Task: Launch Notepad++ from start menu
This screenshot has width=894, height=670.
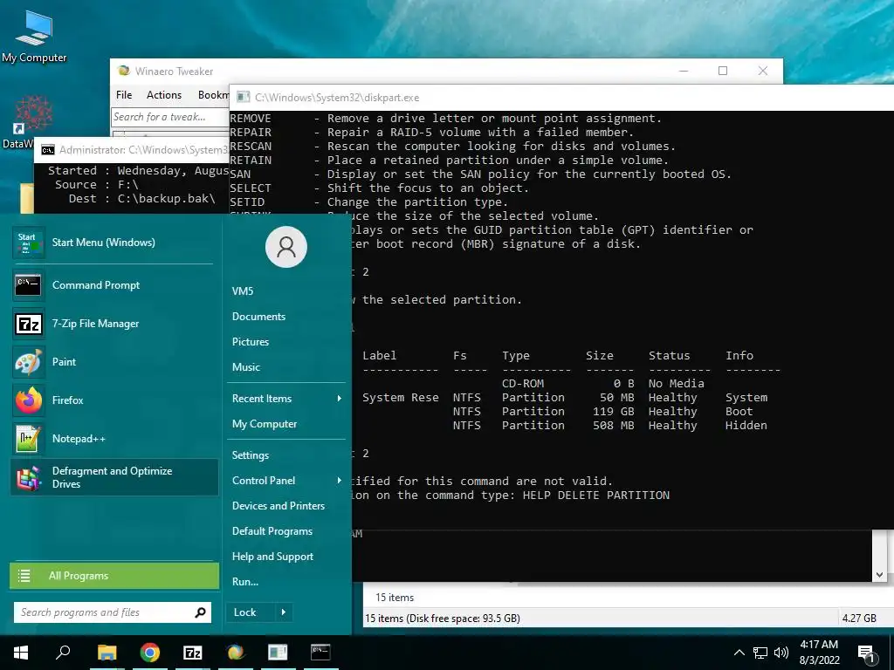Action: [x=113, y=439]
